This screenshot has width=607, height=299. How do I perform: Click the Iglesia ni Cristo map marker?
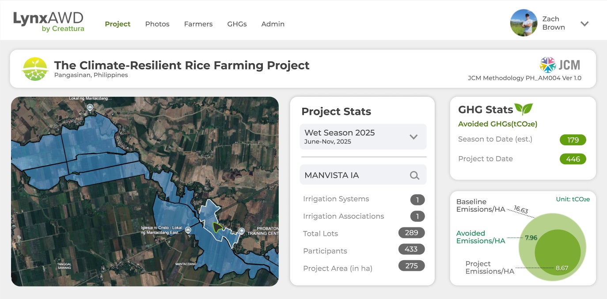pos(188,230)
